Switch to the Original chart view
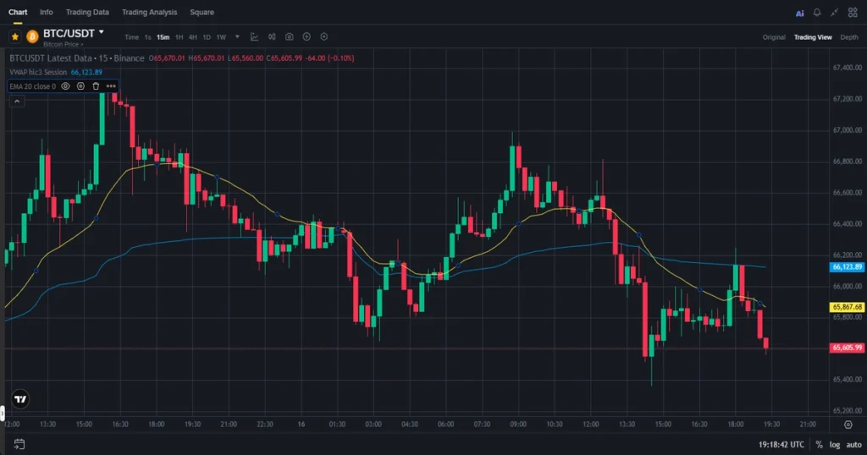 point(774,37)
